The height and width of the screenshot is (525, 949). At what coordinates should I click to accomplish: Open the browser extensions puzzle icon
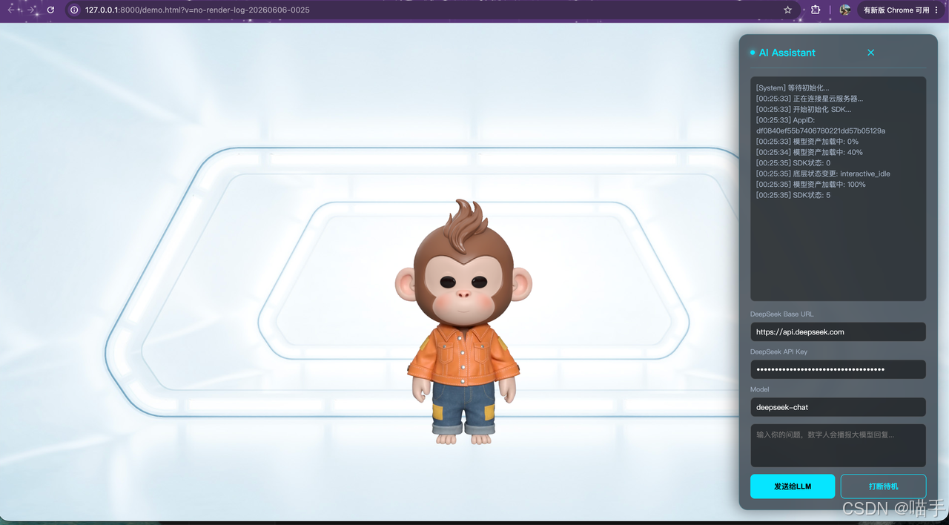[816, 10]
